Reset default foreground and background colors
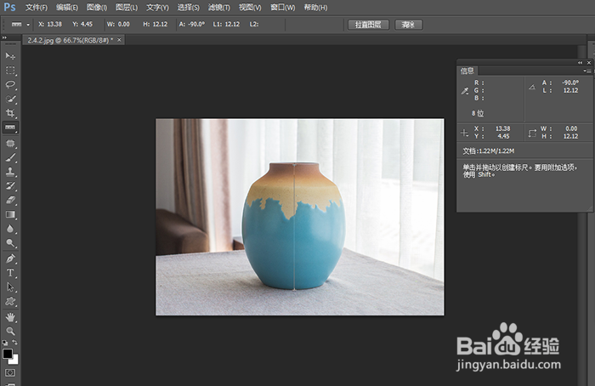This screenshot has width=595, height=386. [x=4, y=343]
